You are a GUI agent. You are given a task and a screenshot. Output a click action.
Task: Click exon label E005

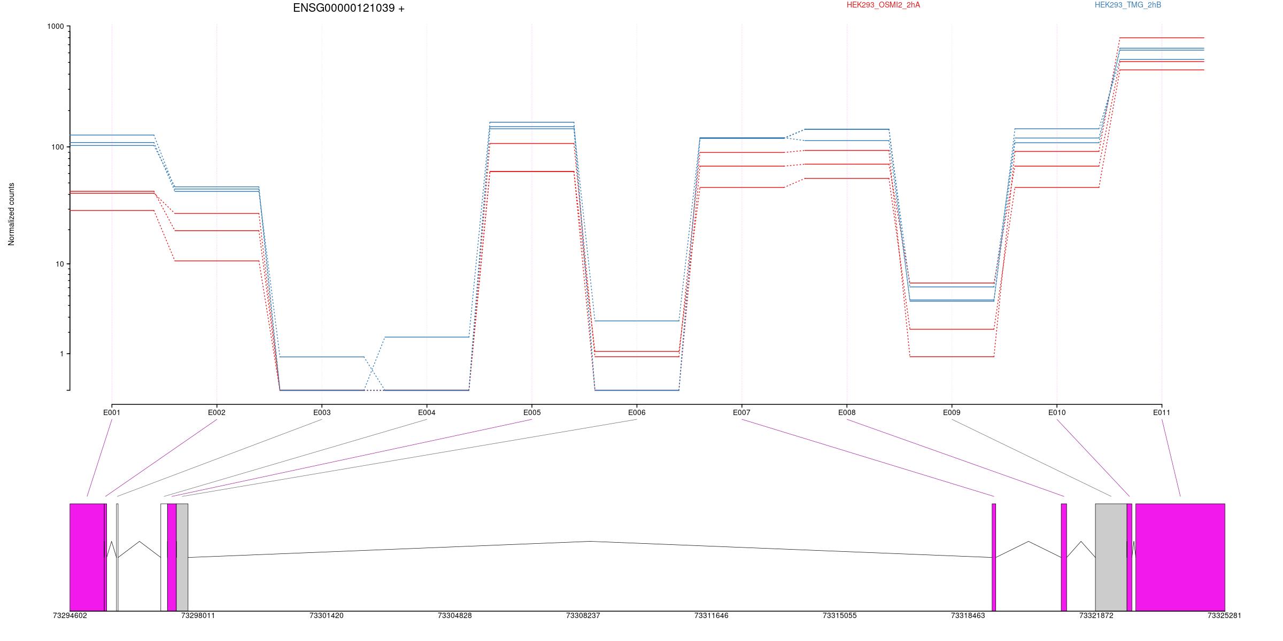point(532,412)
